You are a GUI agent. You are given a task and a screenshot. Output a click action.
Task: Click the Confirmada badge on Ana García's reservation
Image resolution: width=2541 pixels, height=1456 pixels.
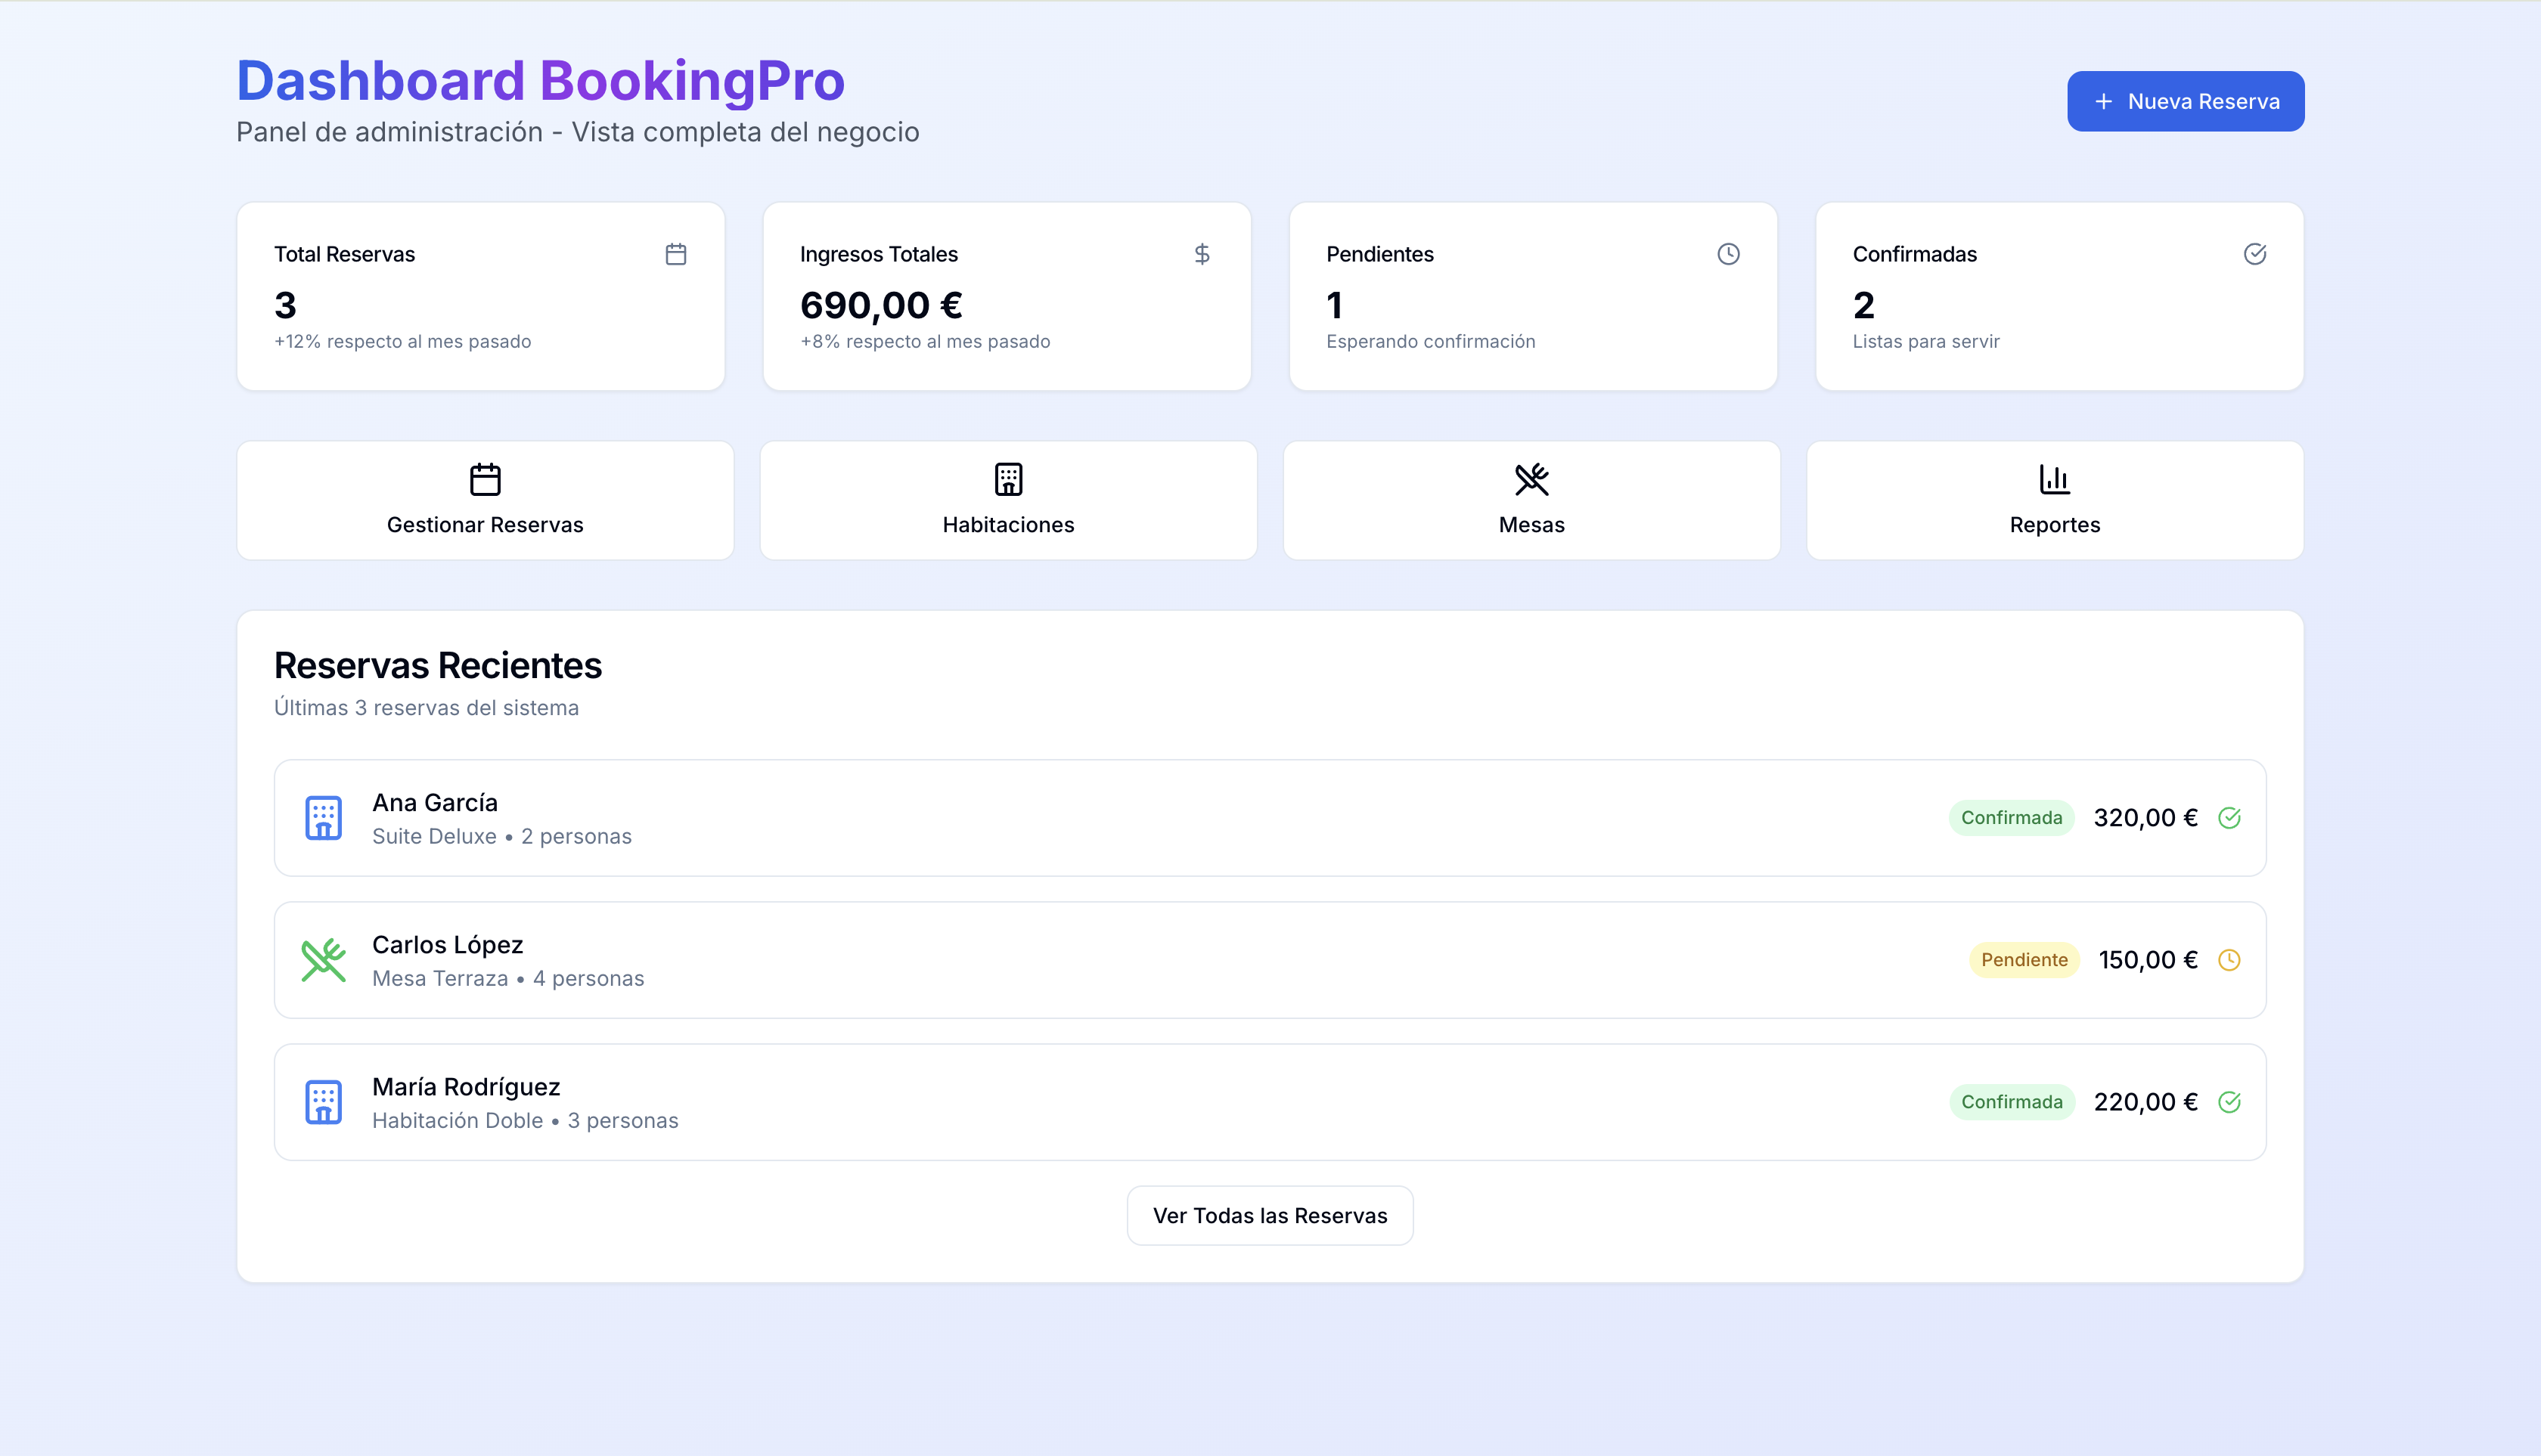(2012, 817)
